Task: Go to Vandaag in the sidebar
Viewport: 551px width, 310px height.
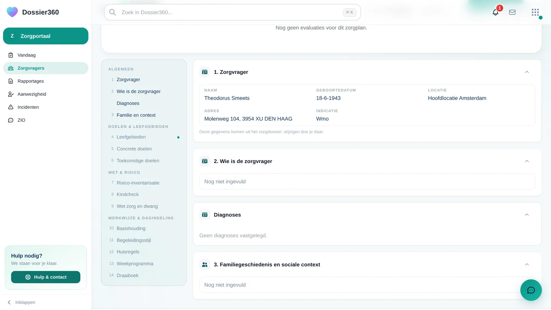Action: [46, 55]
